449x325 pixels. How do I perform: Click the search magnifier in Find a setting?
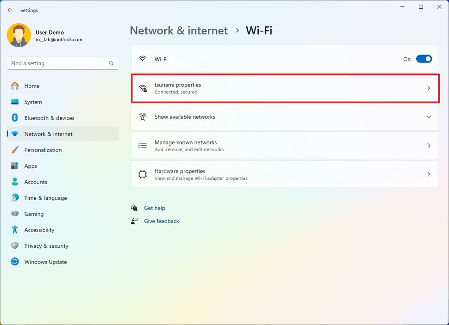pos(111,63)
